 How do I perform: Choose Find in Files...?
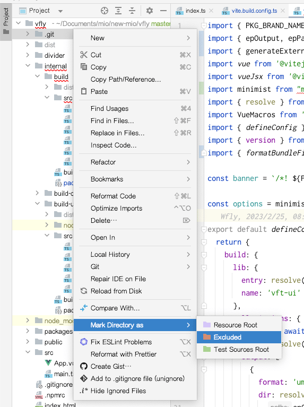tap(135, 120)
